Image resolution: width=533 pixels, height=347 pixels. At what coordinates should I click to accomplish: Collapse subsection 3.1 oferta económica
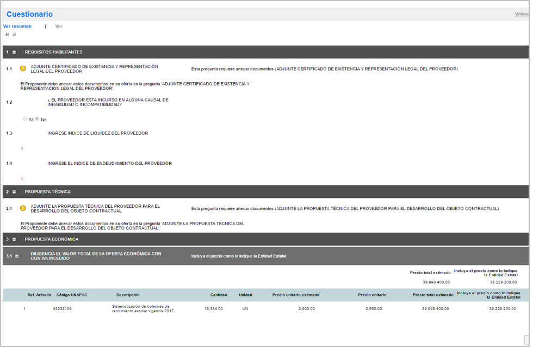click(x=17, y=256)
